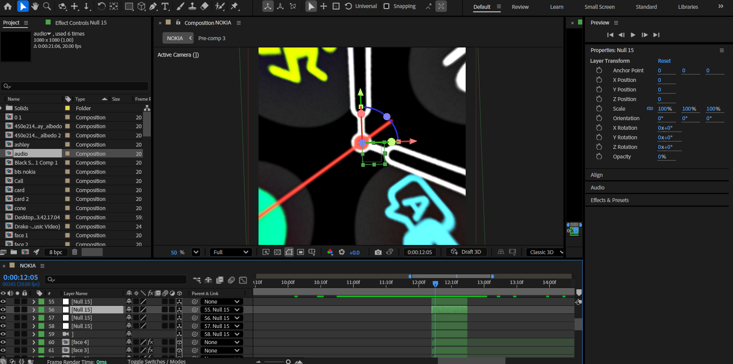Switch to the Review workspace
Image resolution: width=733 pixels, height=364 pixels.
[520, 7]
